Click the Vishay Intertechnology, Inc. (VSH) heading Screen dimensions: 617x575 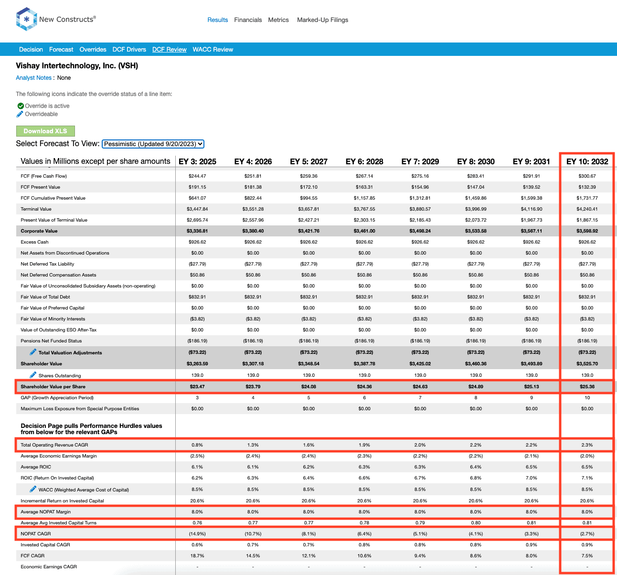[x=77, y=66]
